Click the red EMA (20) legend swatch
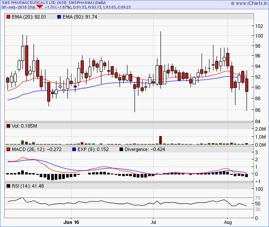This screenshot has height=227, width=269. pos(8,17)
